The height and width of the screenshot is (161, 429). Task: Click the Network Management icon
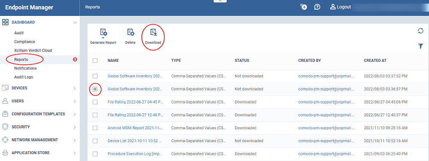pos(6,140)
